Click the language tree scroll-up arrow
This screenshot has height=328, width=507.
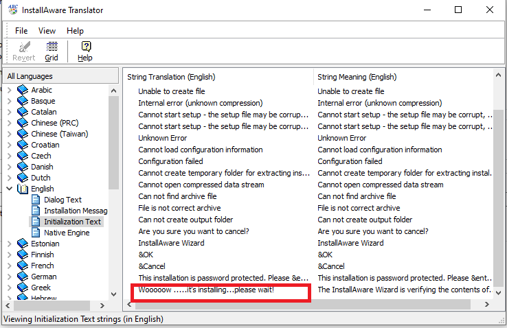[x=113, y=91]
